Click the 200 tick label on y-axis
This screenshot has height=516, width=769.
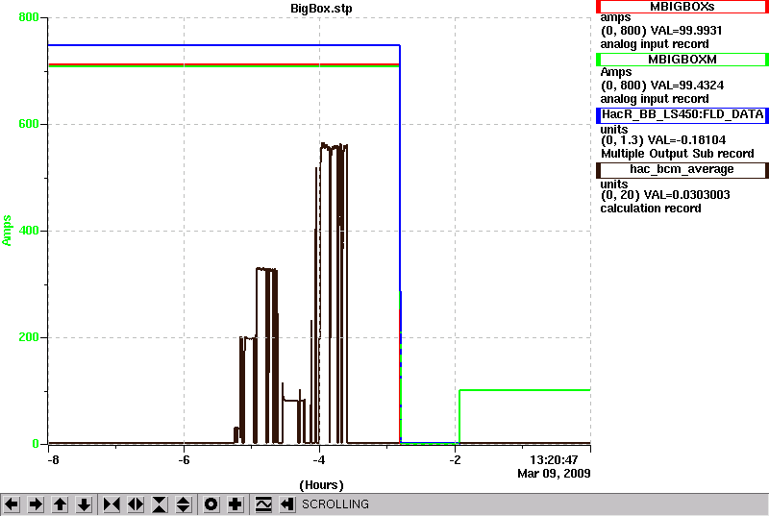tap(28, 337)
